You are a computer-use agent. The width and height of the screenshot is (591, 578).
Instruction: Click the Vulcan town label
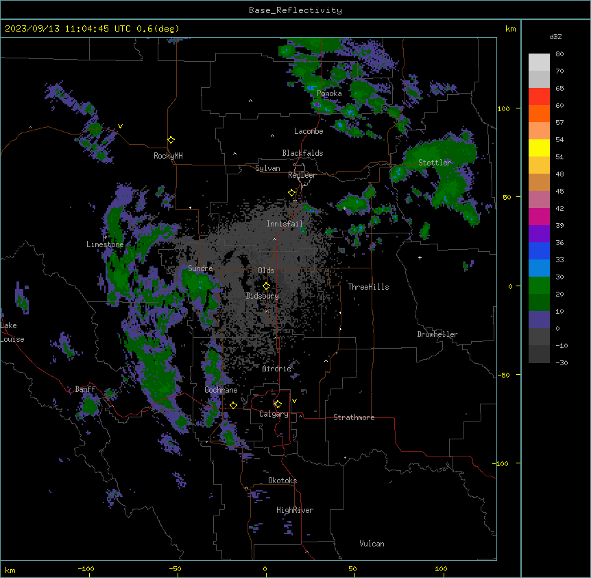[x=372, y=544]
